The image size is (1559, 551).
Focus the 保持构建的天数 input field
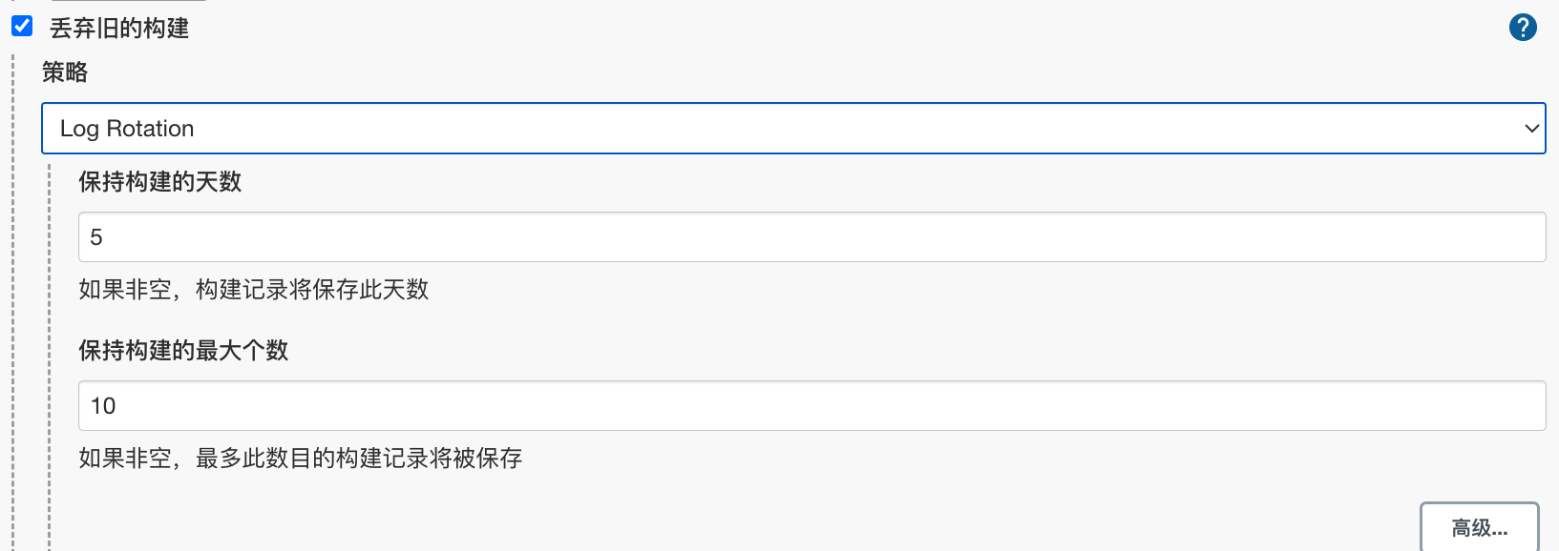811,237
